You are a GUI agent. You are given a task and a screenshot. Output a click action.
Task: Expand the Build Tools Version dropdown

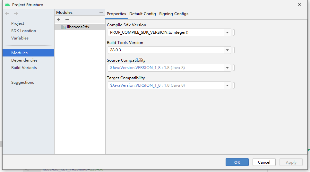(228, 50)
